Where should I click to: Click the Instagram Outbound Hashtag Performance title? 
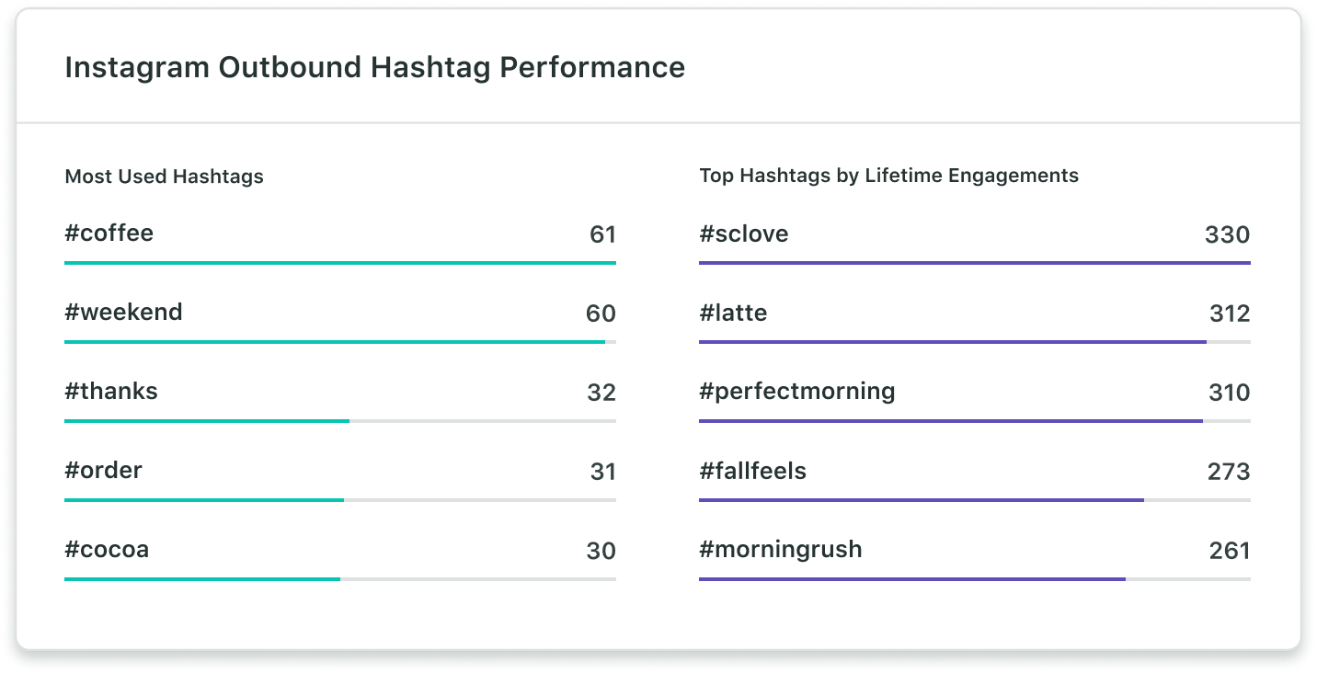(374, 68)
